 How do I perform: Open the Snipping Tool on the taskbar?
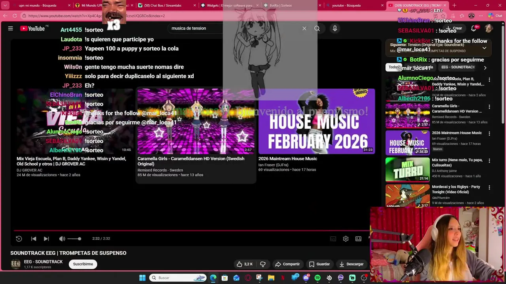coord(259,278)
